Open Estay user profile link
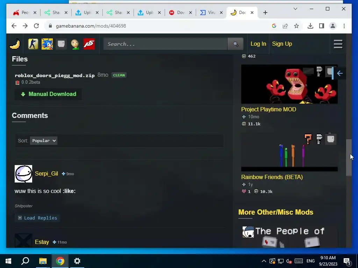Image resolution: width=358 pixels, height=268 pixels. click(42, 242)
